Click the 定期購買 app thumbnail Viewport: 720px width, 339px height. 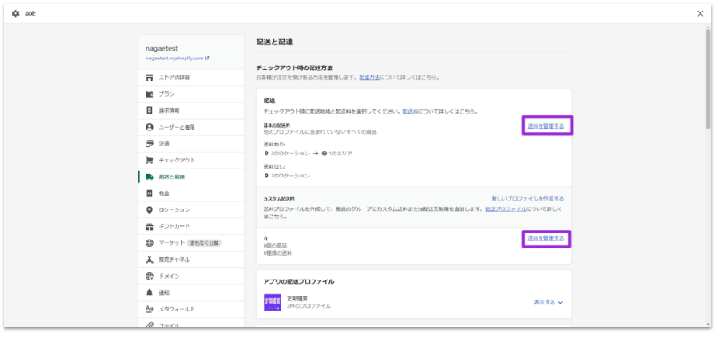coord(273,303)
